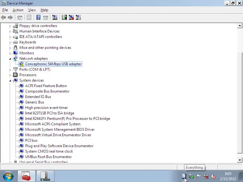This screenshot has width=243, height=182.
Task: Click the Conceptronic adapter warning icon
Action: (21, 64)
